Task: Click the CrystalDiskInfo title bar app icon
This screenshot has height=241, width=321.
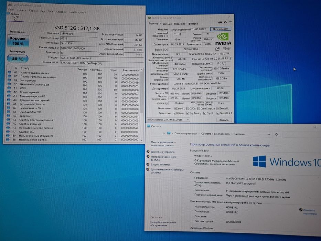Action: pos(10,4)
